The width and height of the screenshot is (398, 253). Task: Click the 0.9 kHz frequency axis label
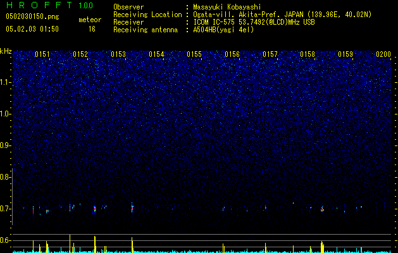click(x=5, y=145)
